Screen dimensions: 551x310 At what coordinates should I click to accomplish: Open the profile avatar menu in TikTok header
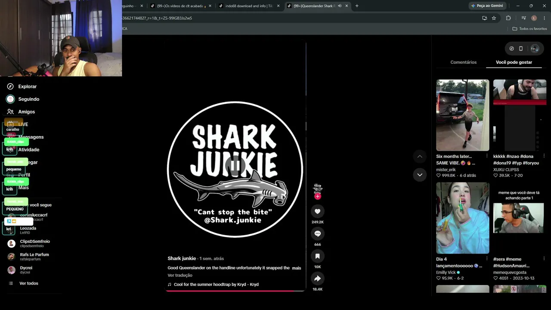coord(535,49)
